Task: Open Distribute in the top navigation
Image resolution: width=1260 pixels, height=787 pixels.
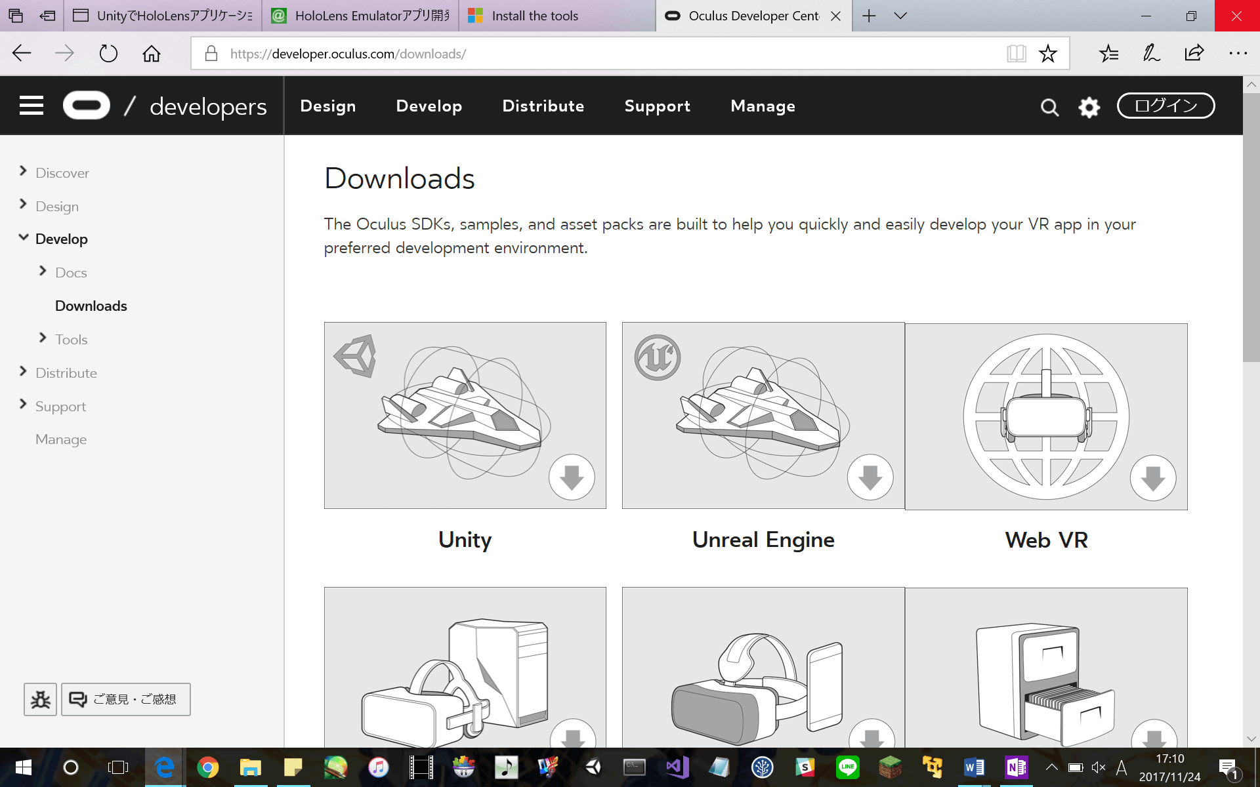Action: click(x=543, y=106)
